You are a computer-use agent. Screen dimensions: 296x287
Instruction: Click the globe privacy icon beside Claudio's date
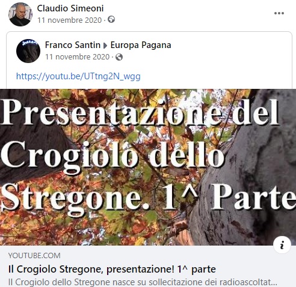coord(111,20)
